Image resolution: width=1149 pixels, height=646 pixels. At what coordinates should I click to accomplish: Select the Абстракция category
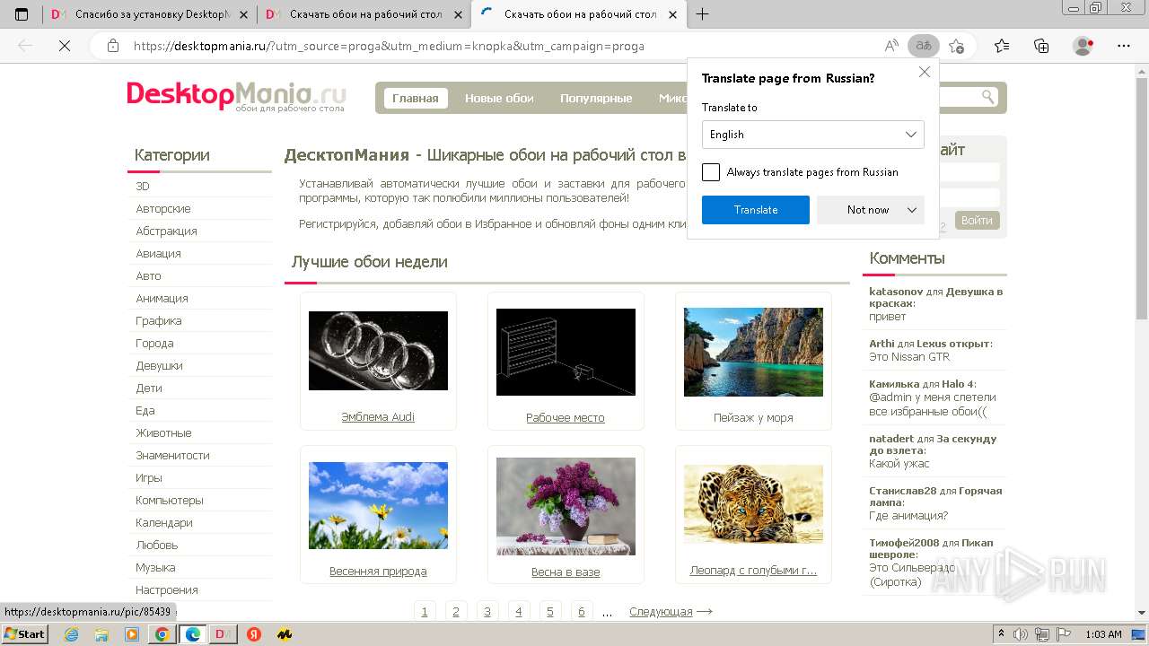click(x=166, y=231)
